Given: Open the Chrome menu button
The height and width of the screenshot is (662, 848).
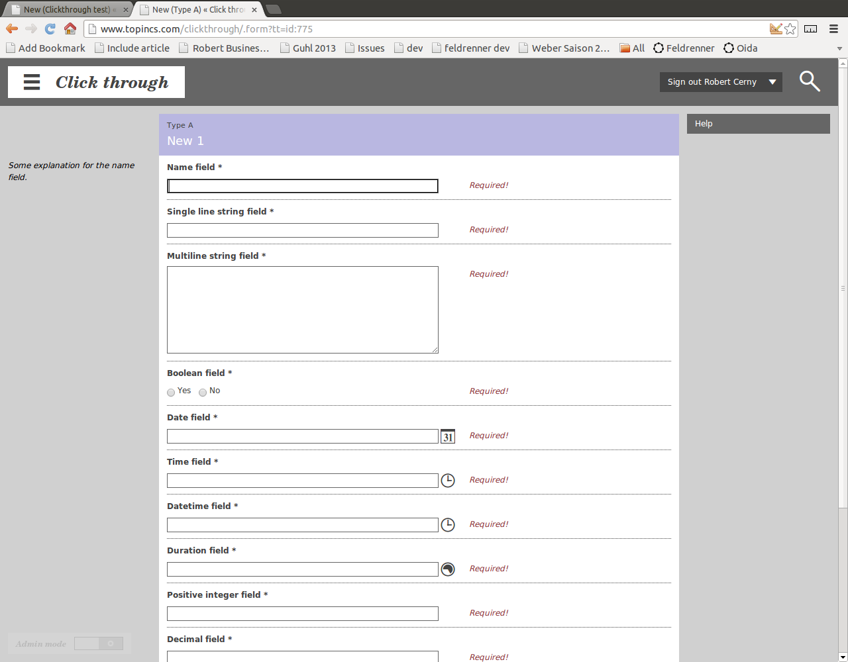Looking at the screenshot, I should [x=833, y=28].
